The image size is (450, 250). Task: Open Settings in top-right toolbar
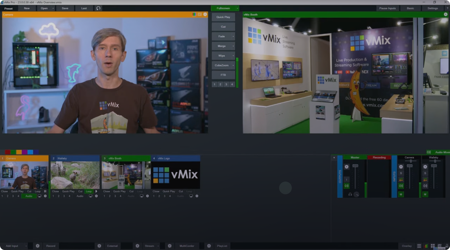click(433, 8)
